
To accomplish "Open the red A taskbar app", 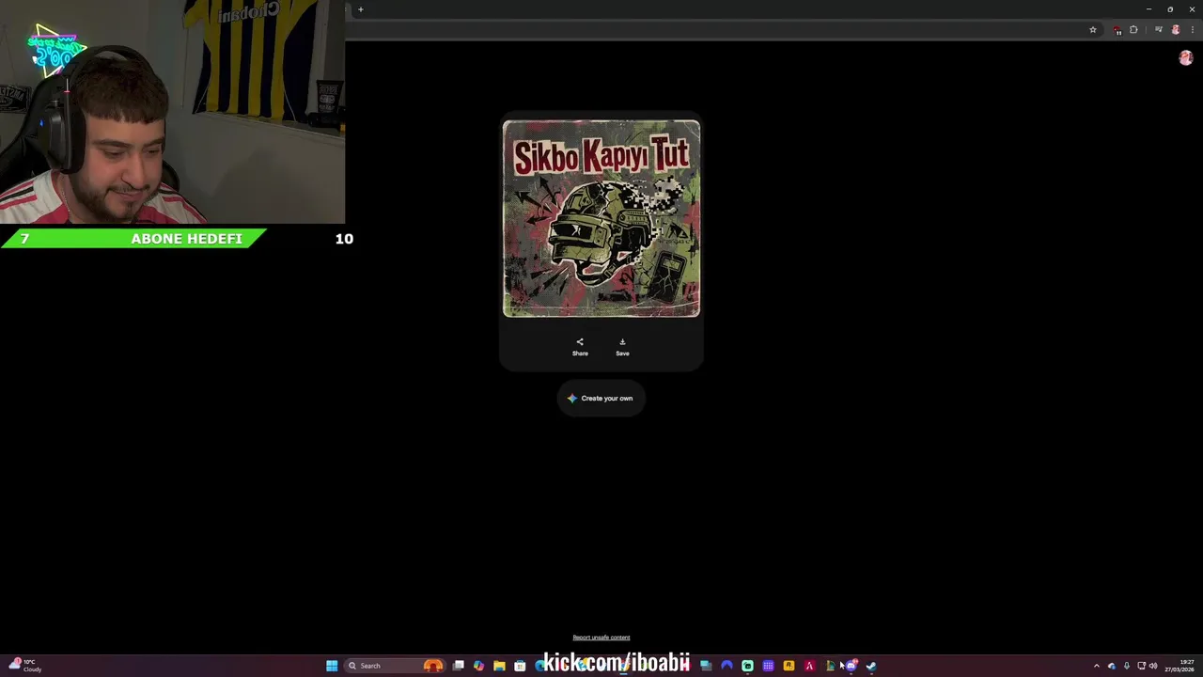I will [x=809, y=666].
